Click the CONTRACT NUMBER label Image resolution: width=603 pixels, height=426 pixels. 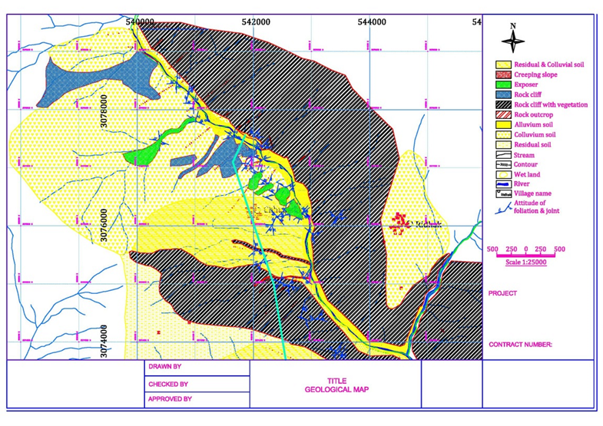coord(520,345)
